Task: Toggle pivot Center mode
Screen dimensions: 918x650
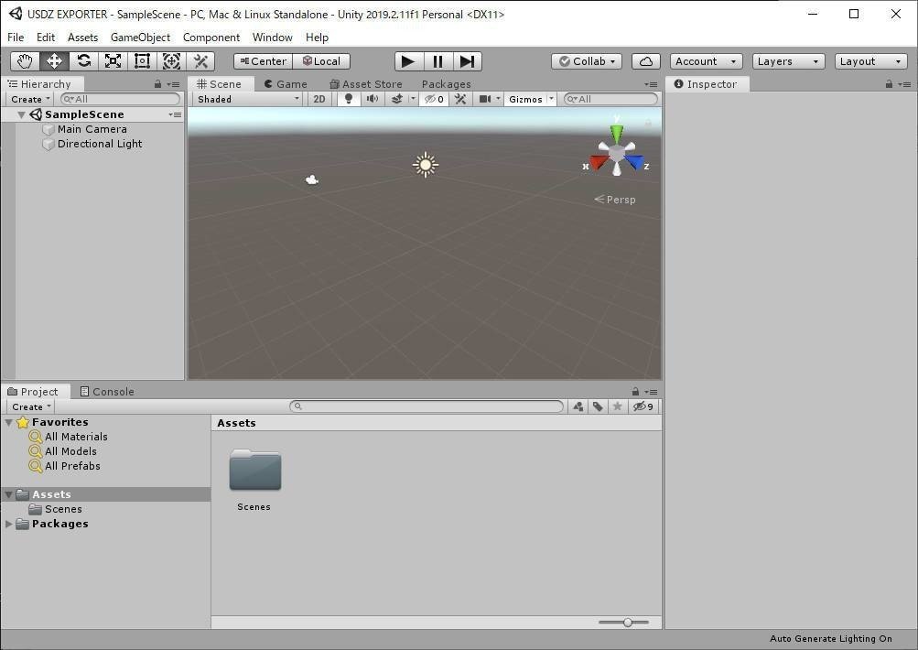Action: coord(263,61)
